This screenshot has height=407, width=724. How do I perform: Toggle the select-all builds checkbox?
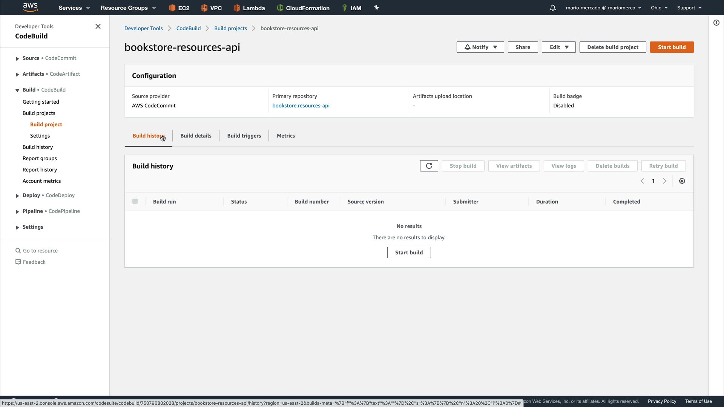click(135, 201)
